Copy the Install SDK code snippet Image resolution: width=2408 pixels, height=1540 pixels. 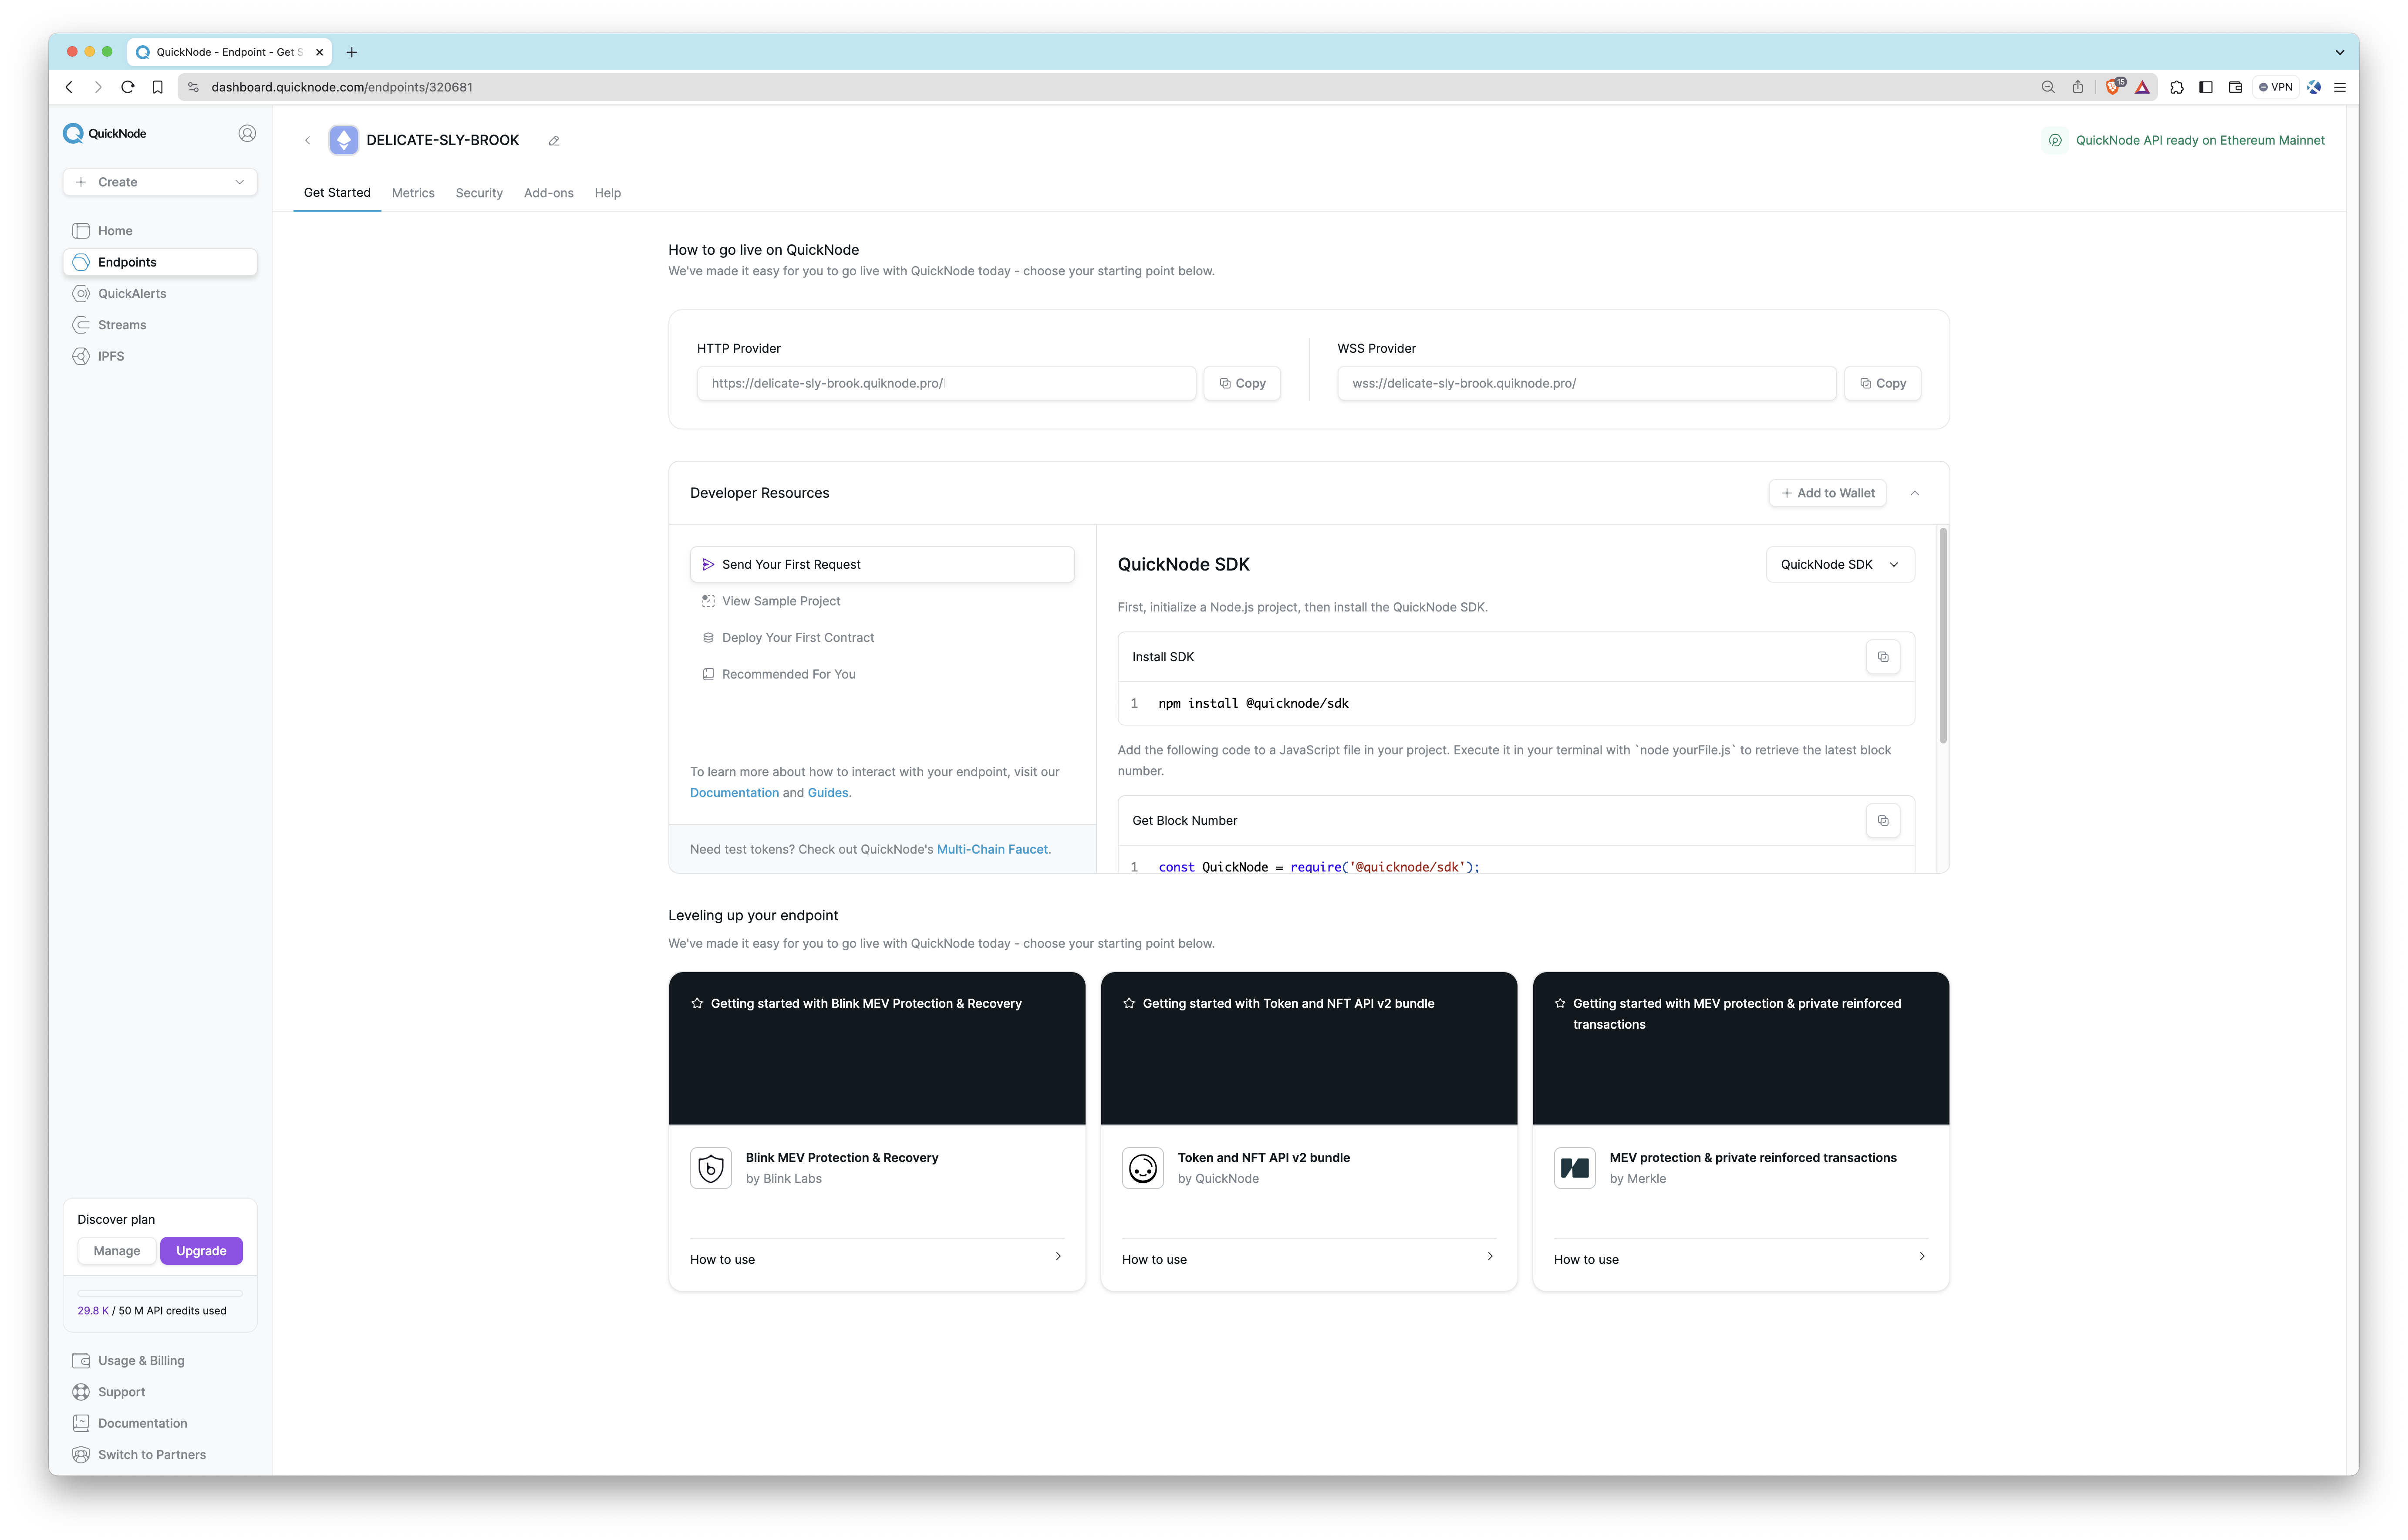pos(1882,657)
